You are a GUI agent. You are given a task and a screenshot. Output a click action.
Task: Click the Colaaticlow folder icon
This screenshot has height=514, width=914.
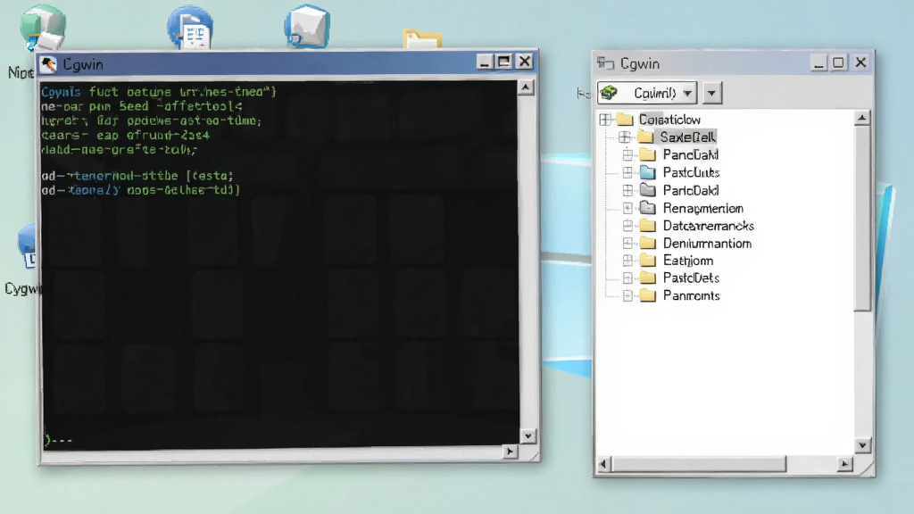pos(625,120)
